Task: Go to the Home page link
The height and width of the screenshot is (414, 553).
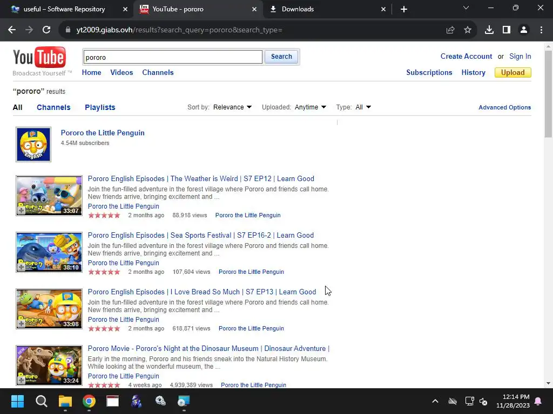Action: (x=91, y=73)
